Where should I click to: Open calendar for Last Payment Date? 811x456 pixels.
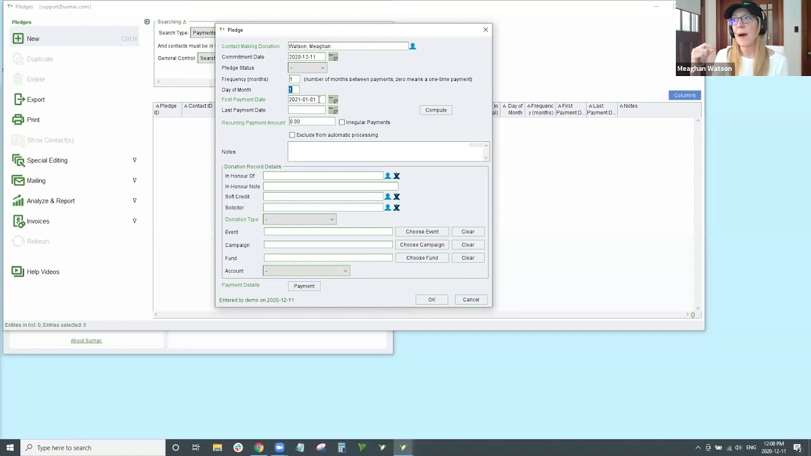(333, 110)
